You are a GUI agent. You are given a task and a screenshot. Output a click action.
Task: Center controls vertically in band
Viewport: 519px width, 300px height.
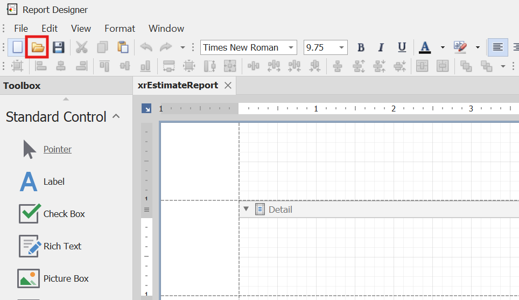(x=443, y=66)
